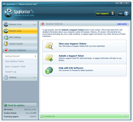Open the Malware Scan section
Viewport: 133px width, 122px height.
(x=20, y=24)
